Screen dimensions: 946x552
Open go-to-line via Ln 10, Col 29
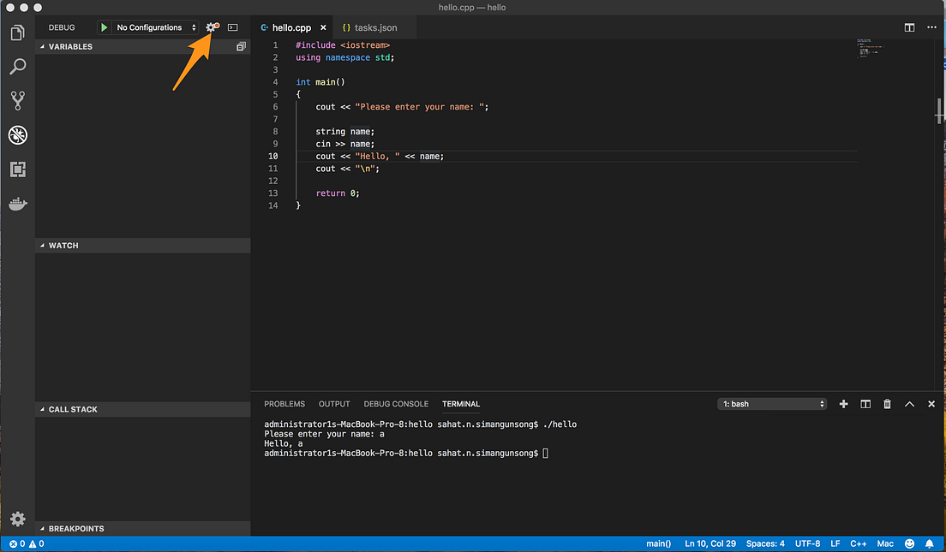(x=709, y=543)
